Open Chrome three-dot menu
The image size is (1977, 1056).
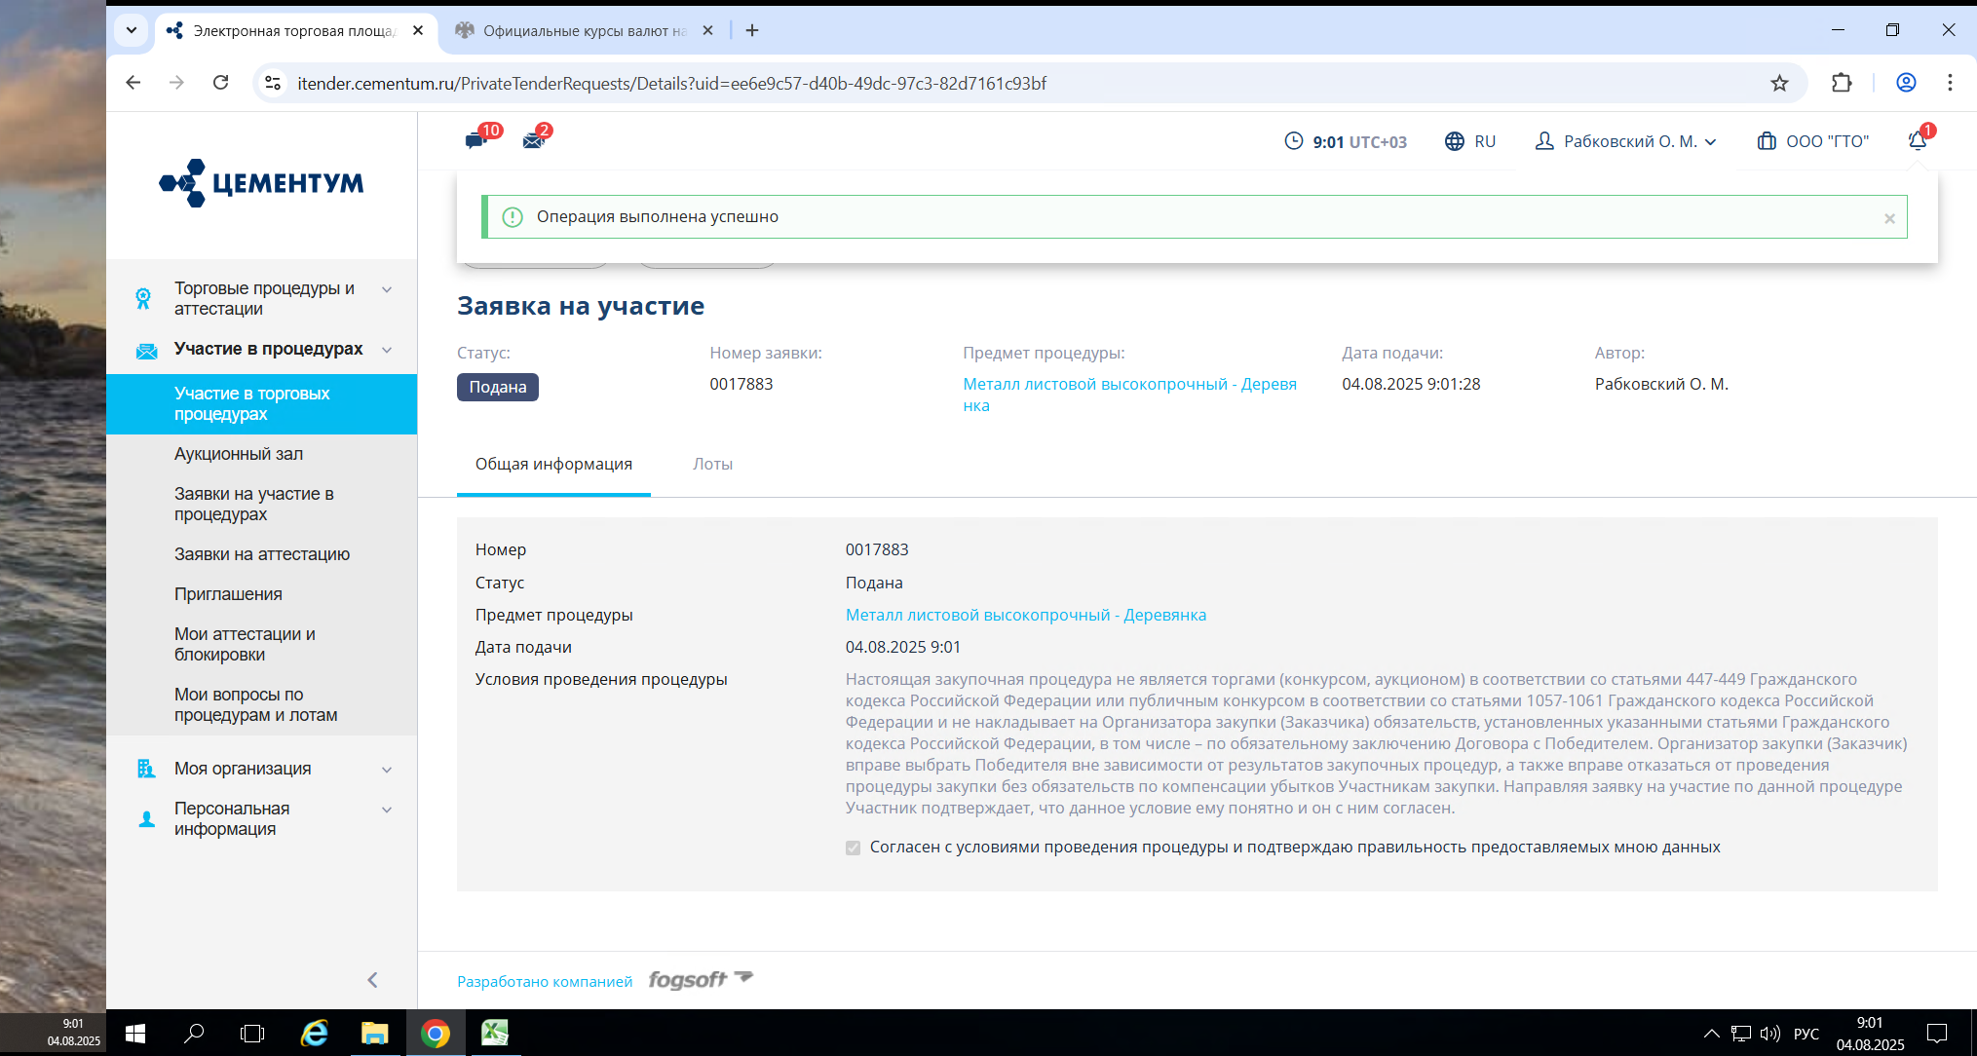click(1950, 83)
